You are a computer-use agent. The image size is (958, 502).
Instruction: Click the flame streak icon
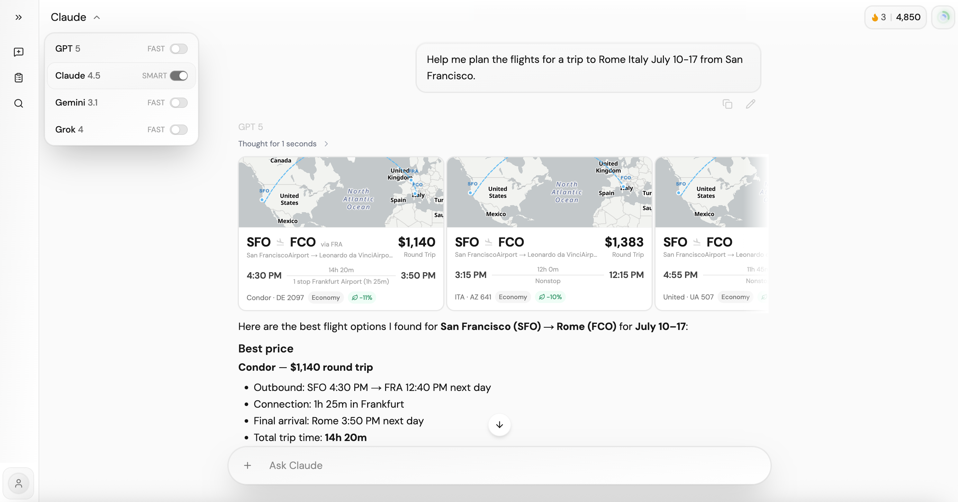coord(875,17)
